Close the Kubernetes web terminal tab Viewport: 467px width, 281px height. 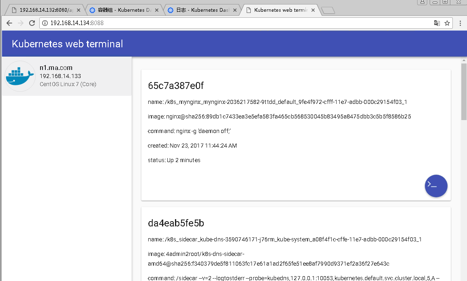coord(313,10)
